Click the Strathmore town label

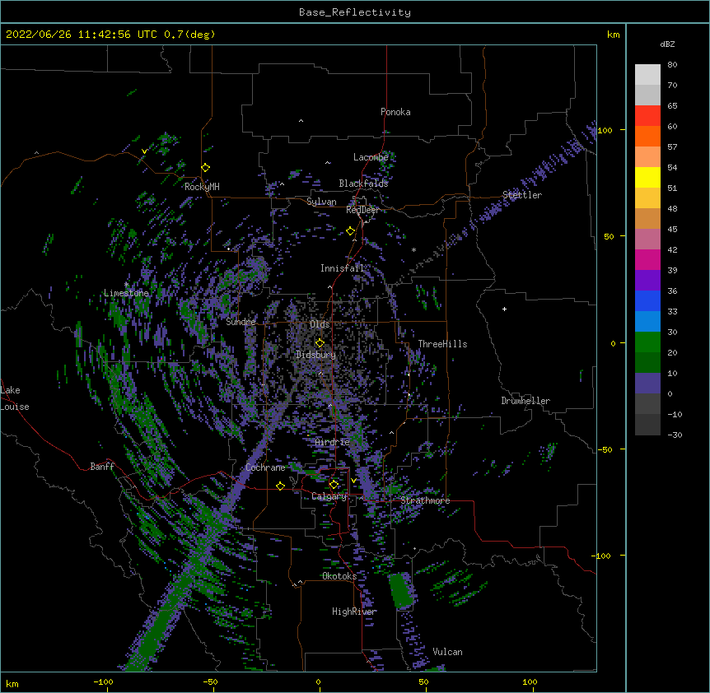(425, 500)
